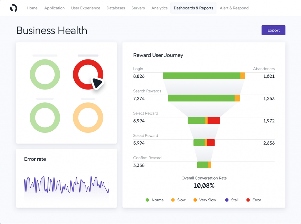This screenshot has width=301, height=224.
Task: Click the Export button
Action: (273, 30)
